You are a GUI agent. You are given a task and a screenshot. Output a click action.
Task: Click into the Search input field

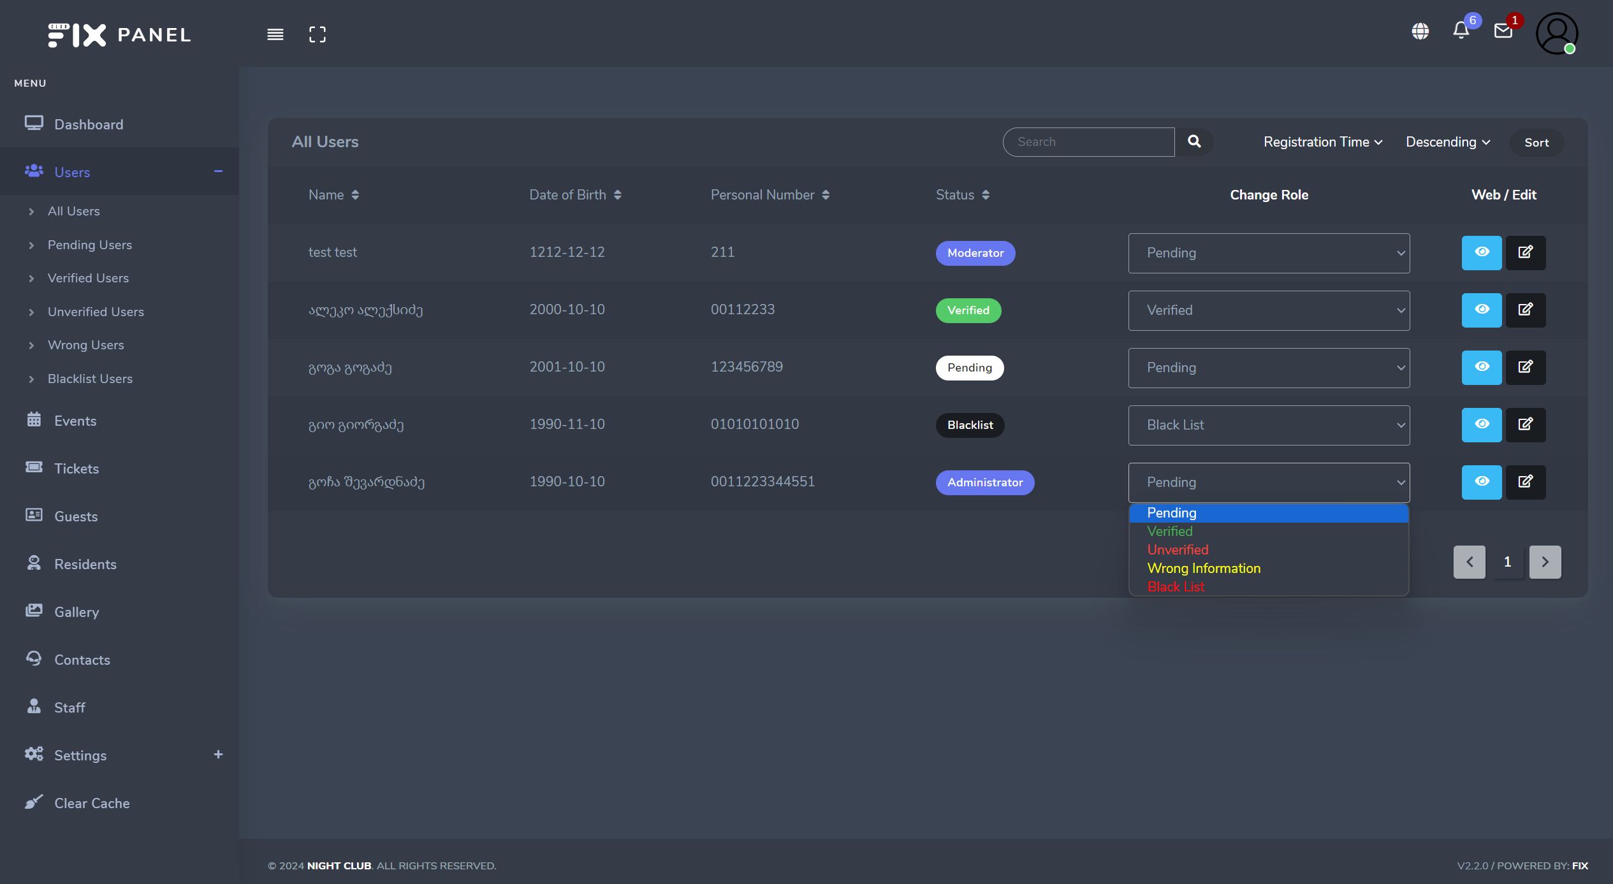click(x=1088, y=142)
